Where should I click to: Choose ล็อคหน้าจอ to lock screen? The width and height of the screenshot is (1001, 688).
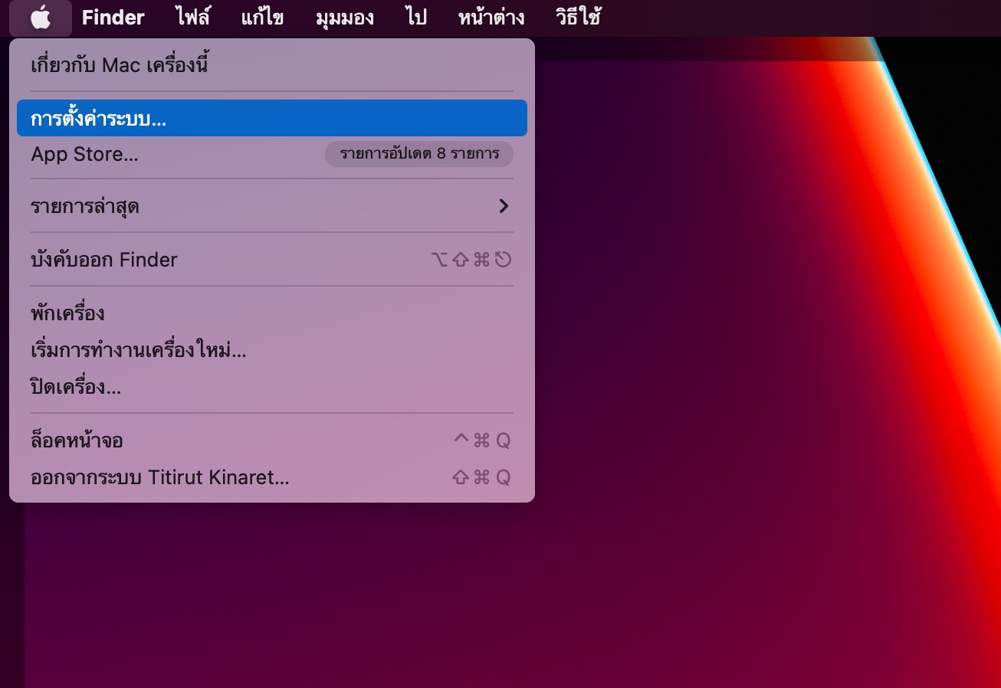(77, 441)
